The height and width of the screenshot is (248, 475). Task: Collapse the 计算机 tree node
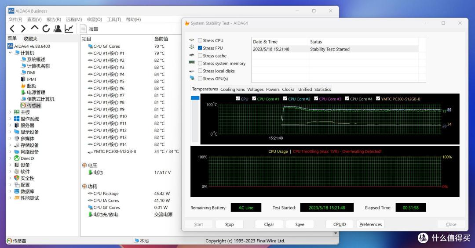(10, 53)
